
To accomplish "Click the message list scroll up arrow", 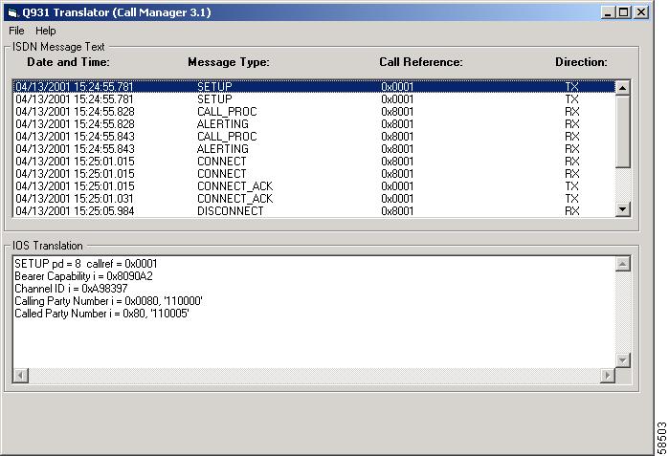I will point(623,88).
